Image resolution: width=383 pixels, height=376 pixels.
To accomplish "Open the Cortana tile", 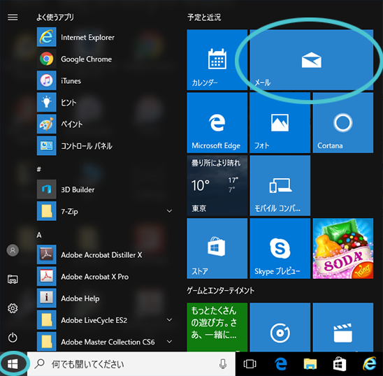I will click(343, 122).
